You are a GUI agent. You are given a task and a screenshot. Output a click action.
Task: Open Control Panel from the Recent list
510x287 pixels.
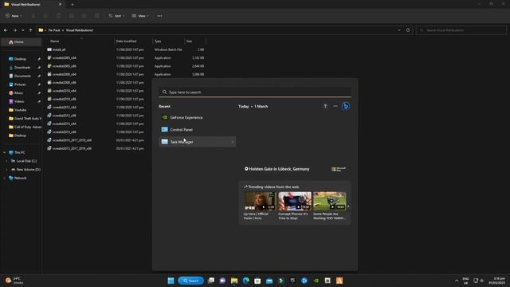[197, 129]
